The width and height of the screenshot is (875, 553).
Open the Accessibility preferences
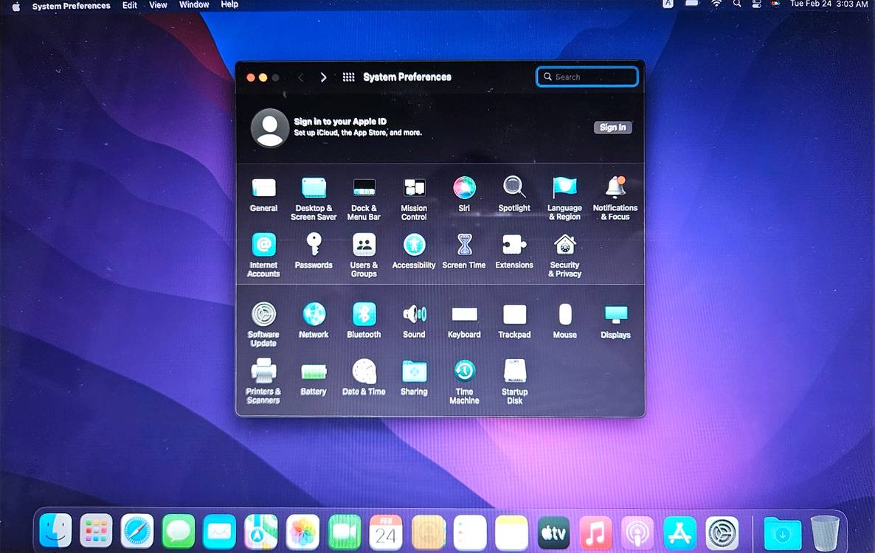pyautogui.click(x=414, y=246)
